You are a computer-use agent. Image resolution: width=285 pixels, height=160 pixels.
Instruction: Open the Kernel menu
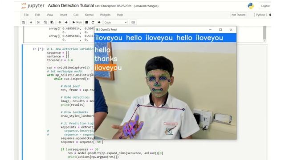click(x=89, y=15)
